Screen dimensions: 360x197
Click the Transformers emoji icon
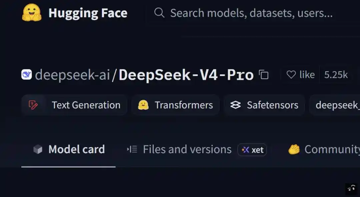[143, 105]
